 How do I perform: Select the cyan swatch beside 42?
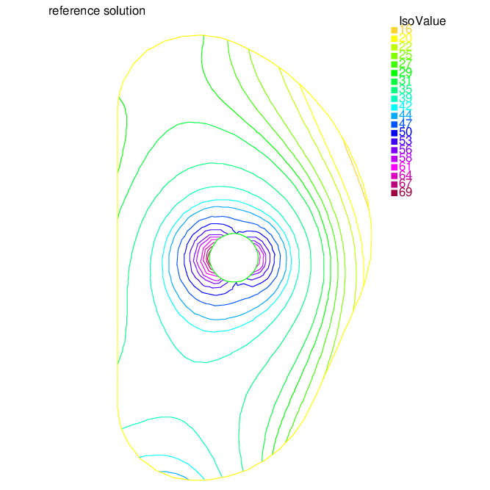(x=394, y=107)
